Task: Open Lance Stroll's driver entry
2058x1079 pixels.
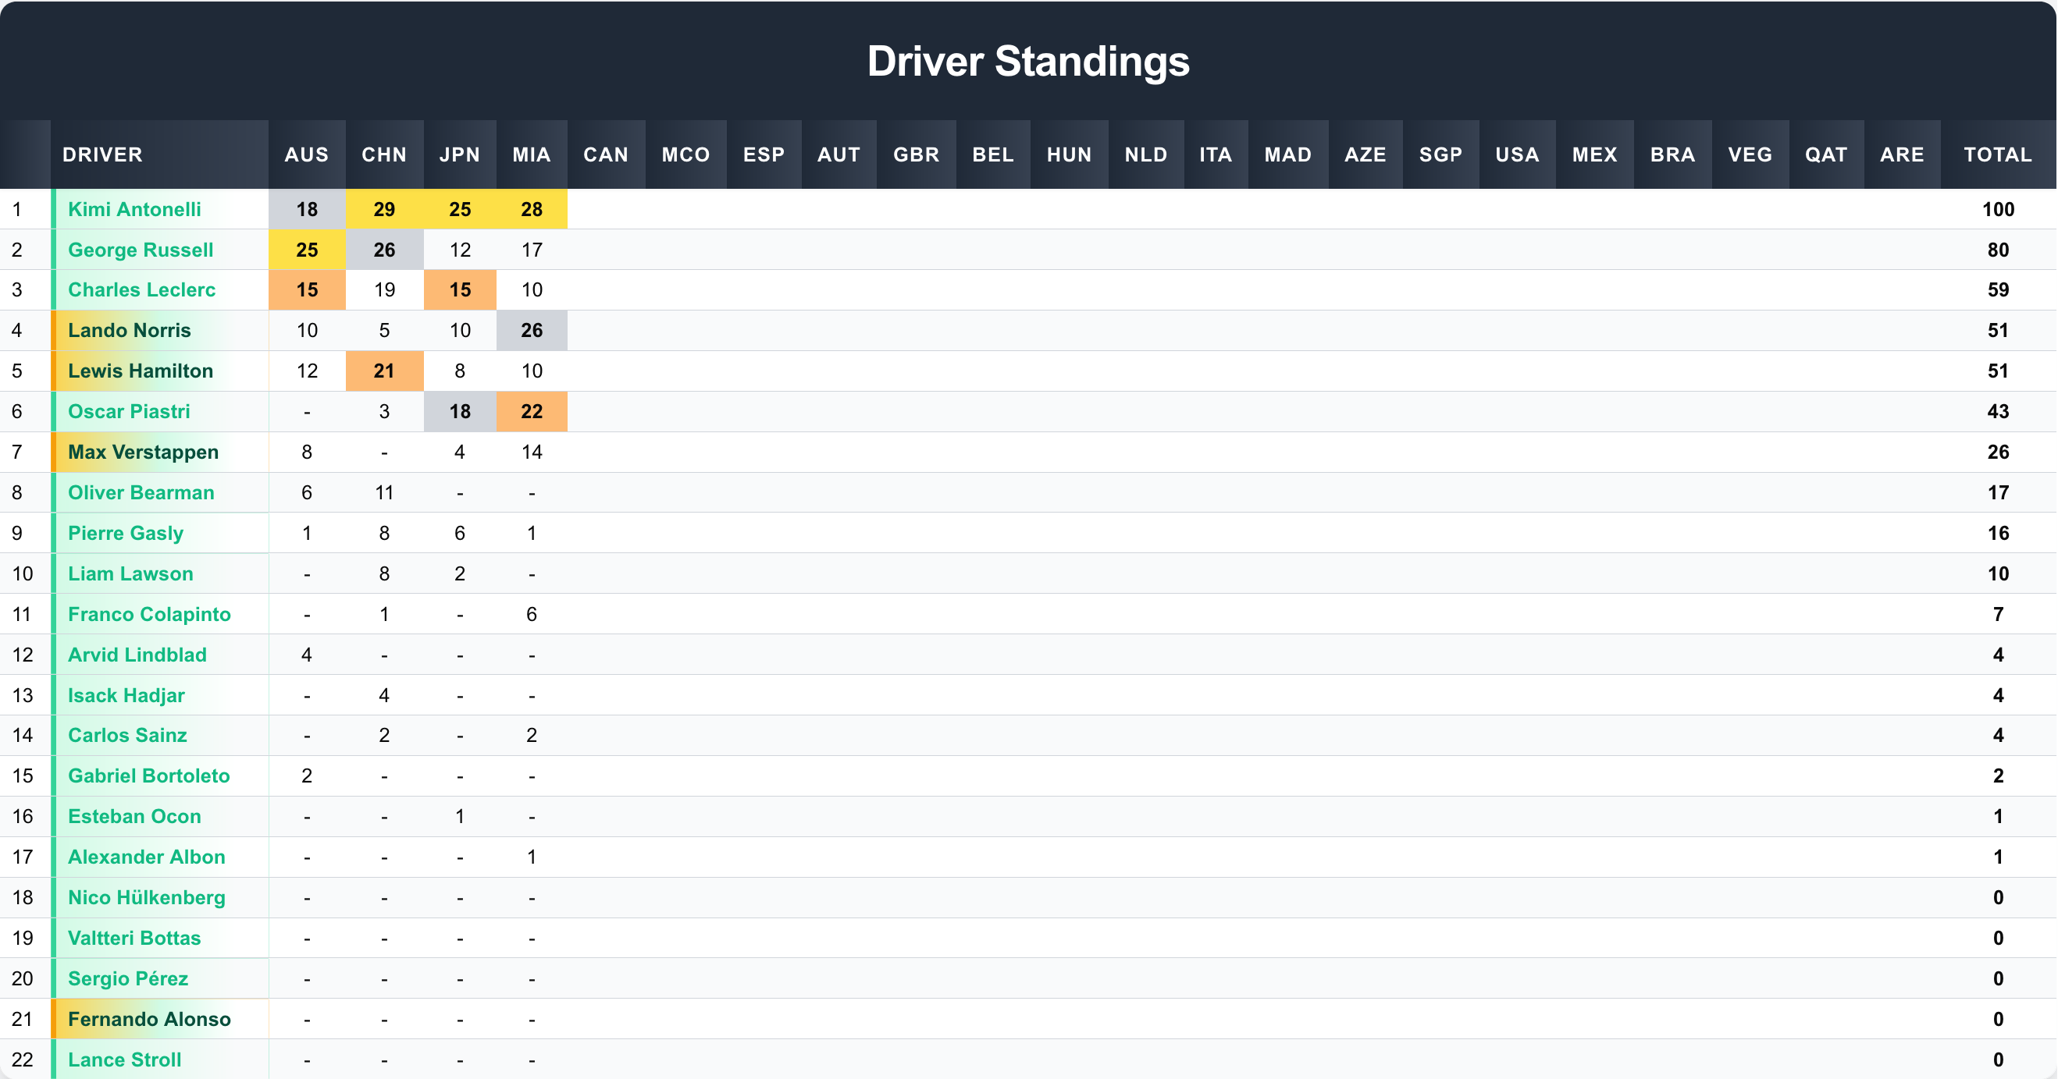Action: (125, 1059)
